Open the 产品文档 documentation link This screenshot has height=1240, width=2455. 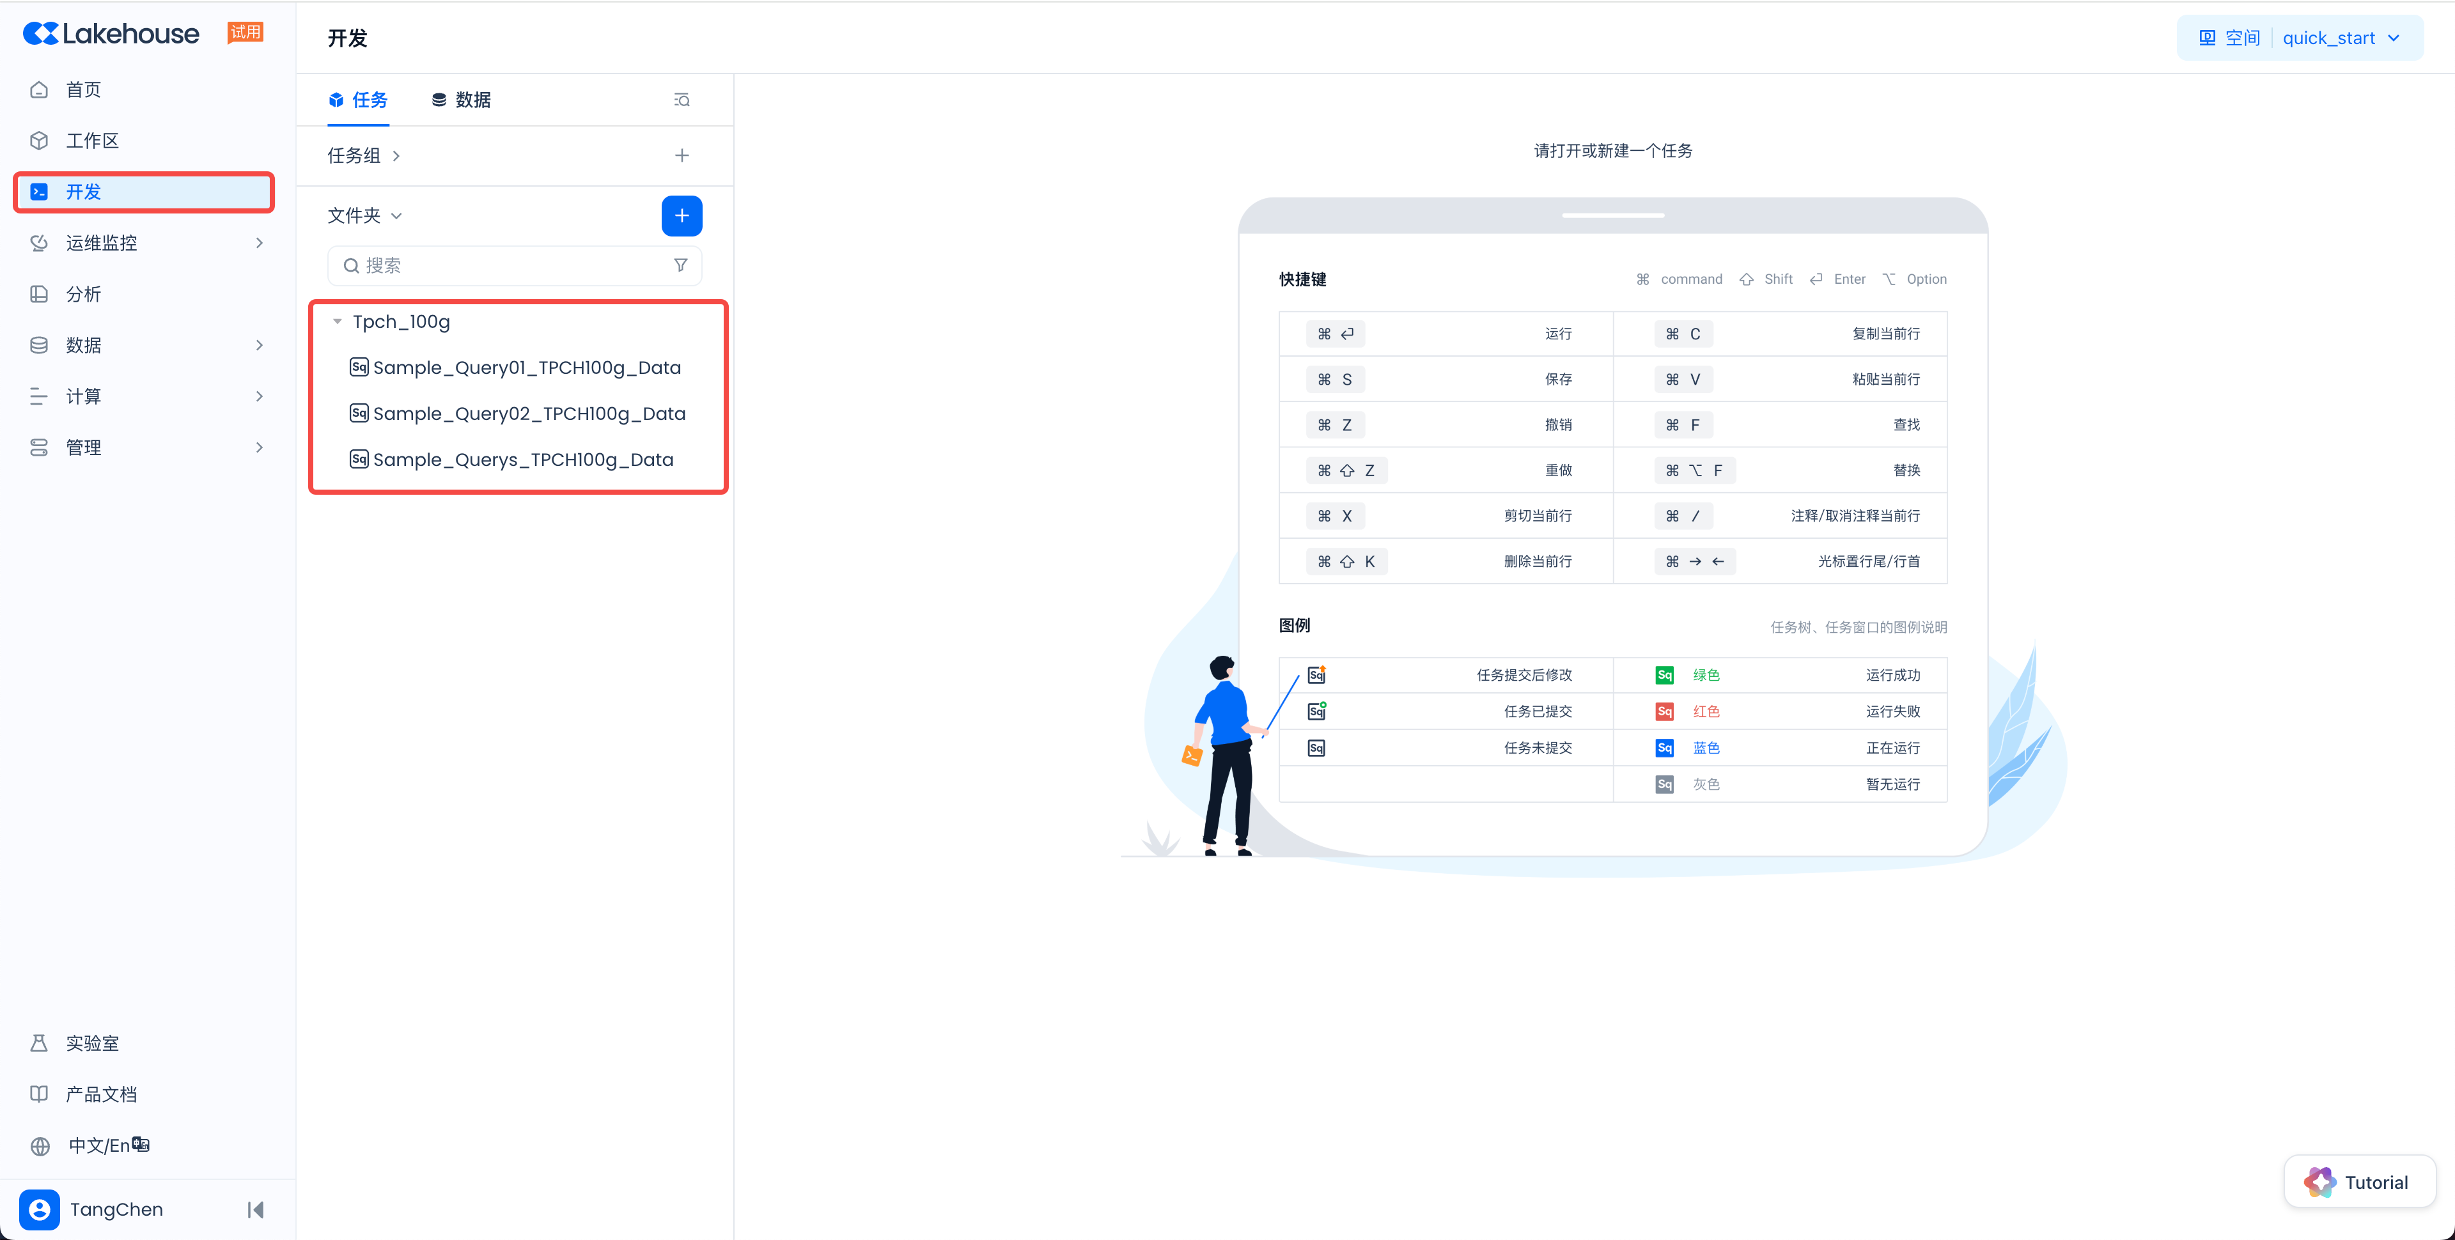click(101, 1094)
